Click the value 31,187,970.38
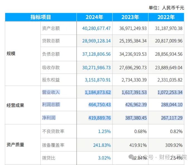This screenshot has width=193, height=165. coord(169,28)
